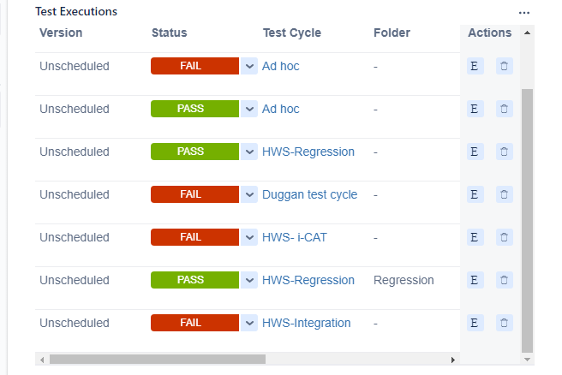Delete the HWS-Integration execution via trash icon
This screenshot has width=562, height=375.
(x=504, y=323)
